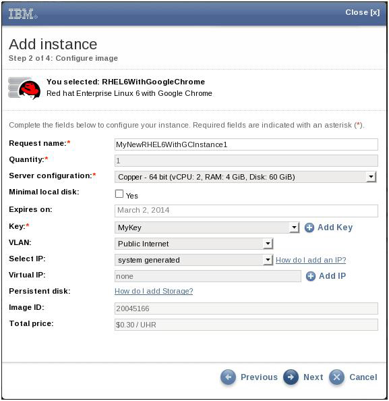Click the 'VLAN:' label

pyautogui.click(x=20, y=242)
